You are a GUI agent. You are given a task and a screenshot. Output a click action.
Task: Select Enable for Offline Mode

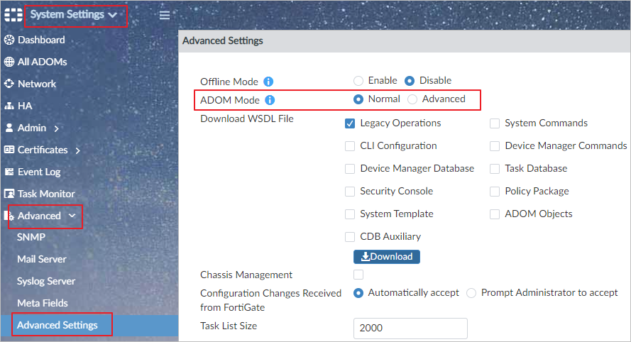(358, 81)
